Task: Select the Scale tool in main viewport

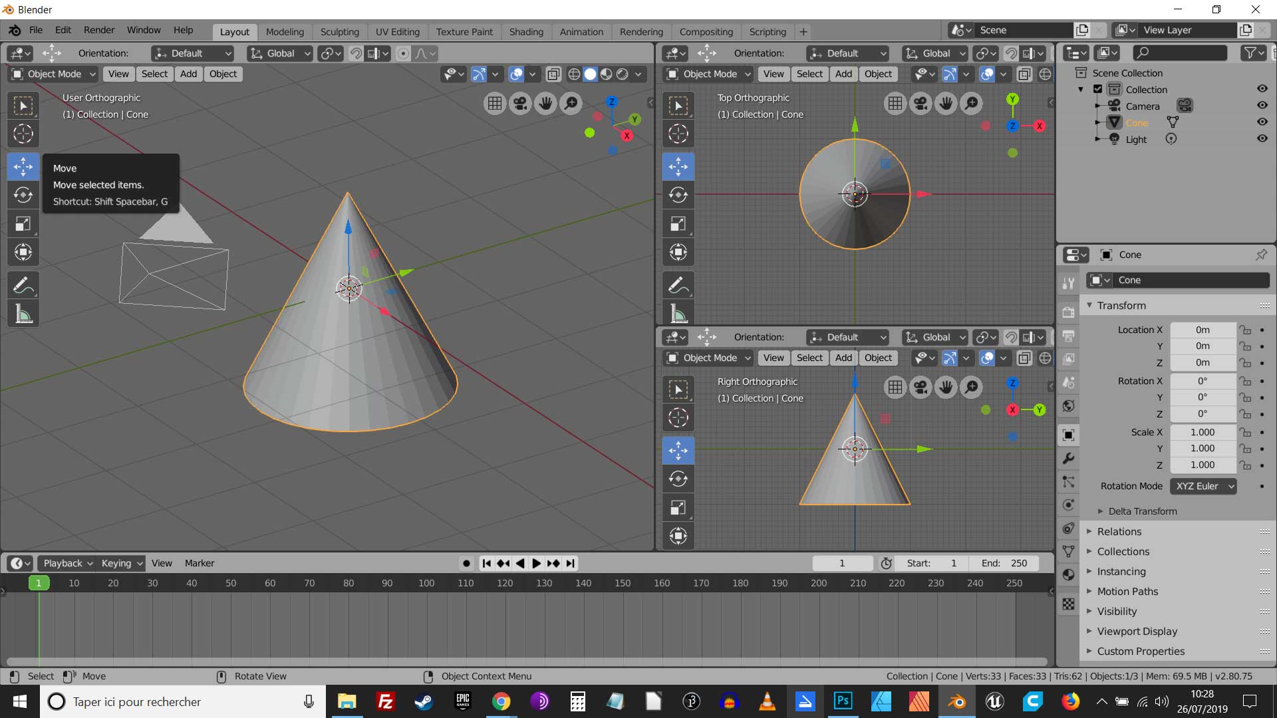Action: (23, 223)
